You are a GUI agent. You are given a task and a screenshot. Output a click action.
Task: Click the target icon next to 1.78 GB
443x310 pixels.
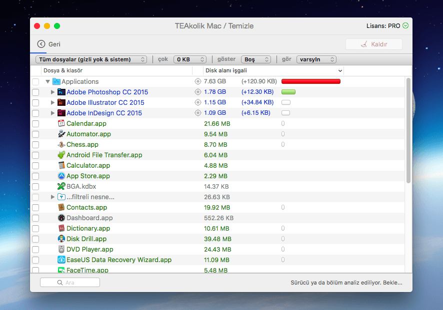(x=198, y=92)
